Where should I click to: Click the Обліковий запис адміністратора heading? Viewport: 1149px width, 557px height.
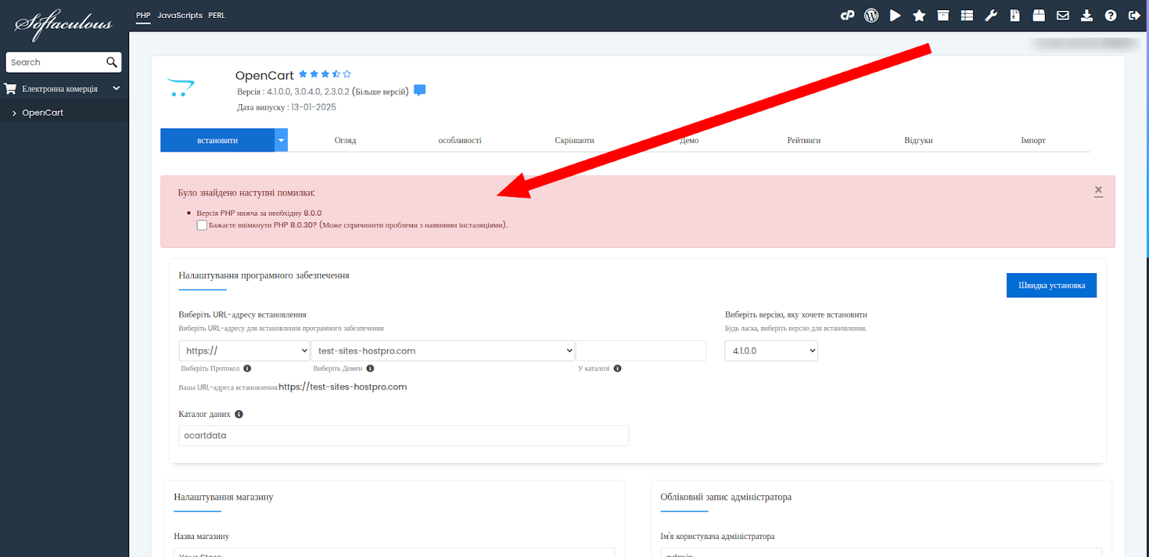coord(726,497)
